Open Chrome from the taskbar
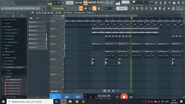This screenshot has width=185, height=104. click(x=77, y=101)
